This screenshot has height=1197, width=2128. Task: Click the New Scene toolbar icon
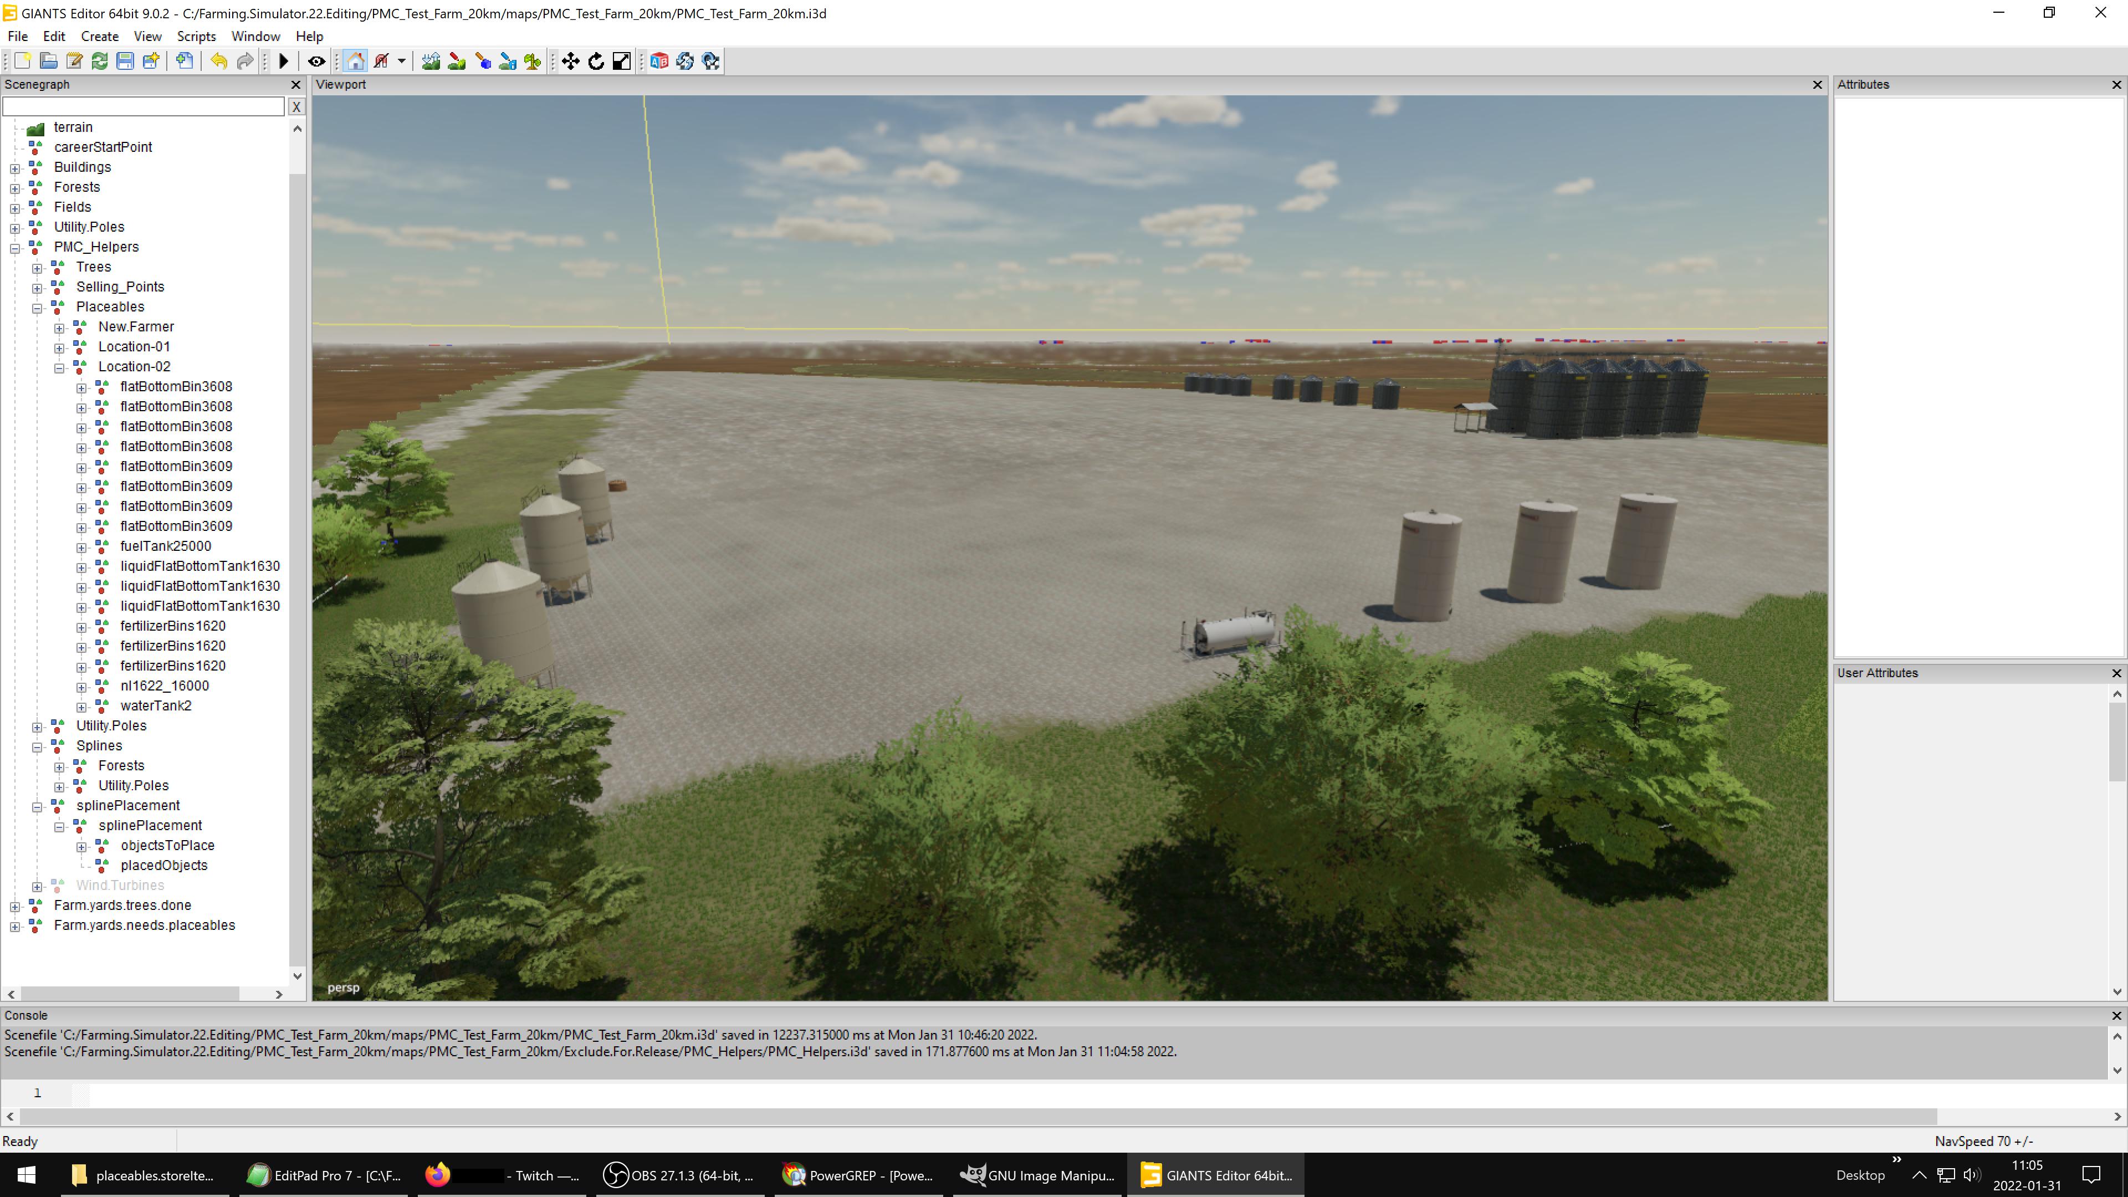point(22,61)
